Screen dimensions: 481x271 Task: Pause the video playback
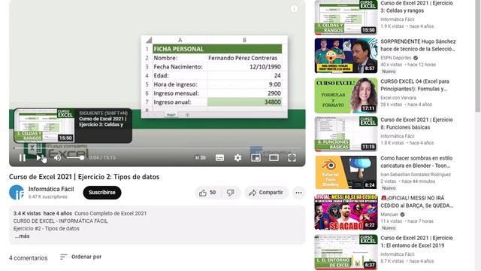click(22, 158)
